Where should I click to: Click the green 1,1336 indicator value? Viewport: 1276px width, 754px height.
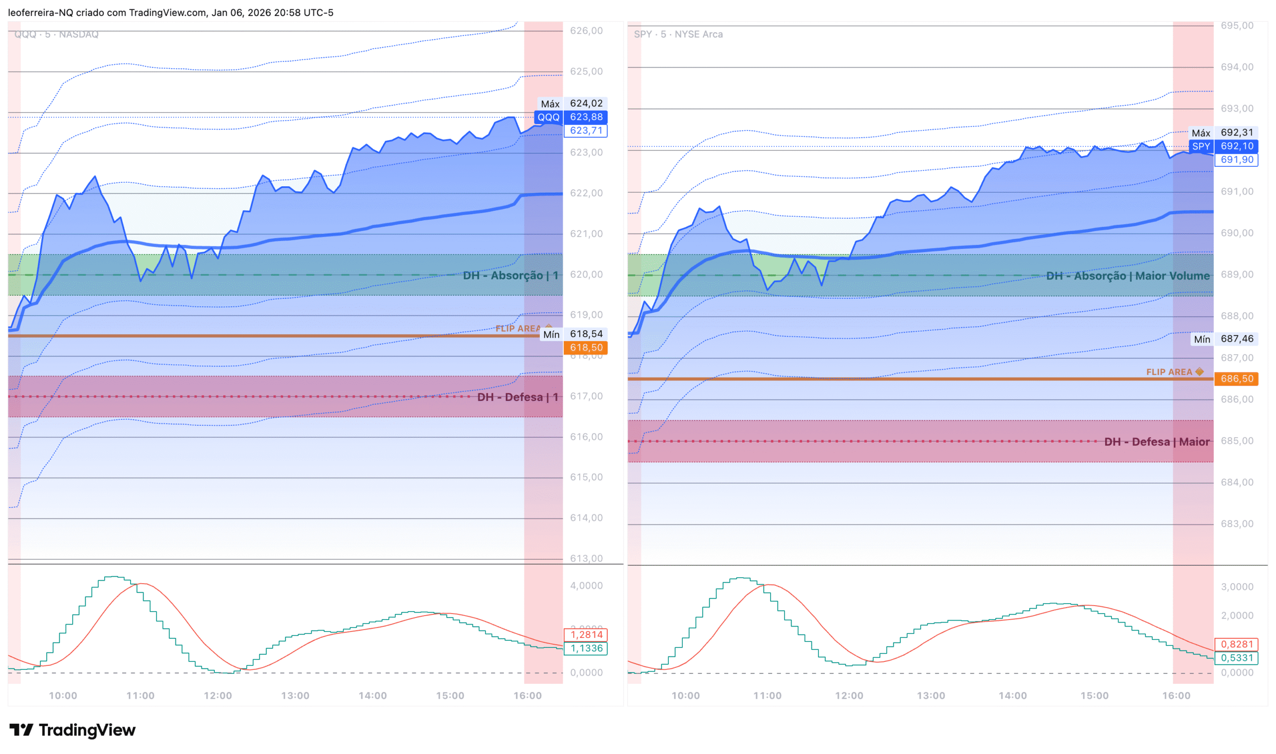586,649
